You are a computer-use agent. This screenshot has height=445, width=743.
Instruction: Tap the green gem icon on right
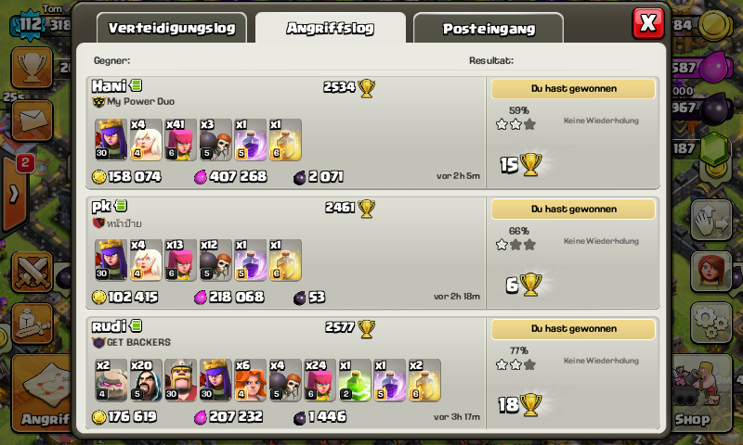[714, 149]
